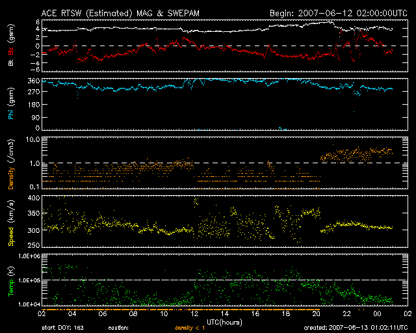Click the UTC(hours) axis title
Image resolution: width=416 pixels, height=333 pixels.
point(224,321)
